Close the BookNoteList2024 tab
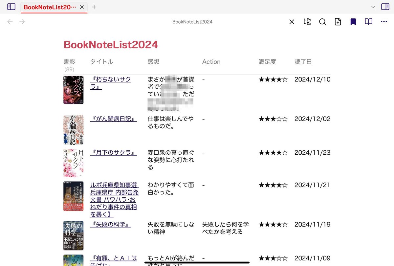This screenshot has width=394, height=266. click(82, 7)
